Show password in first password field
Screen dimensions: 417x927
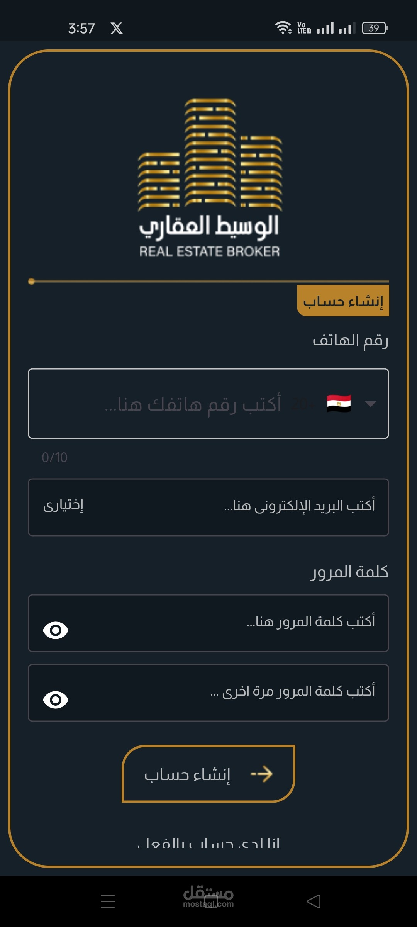[x=56, y=630]
